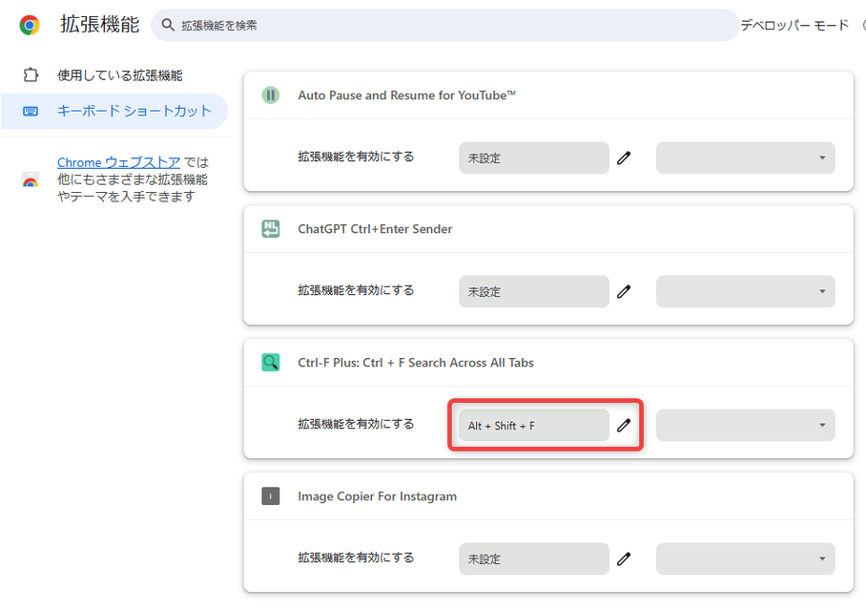
Task: Click the デベロッパー モード label
Action: (x=794, y=25)
